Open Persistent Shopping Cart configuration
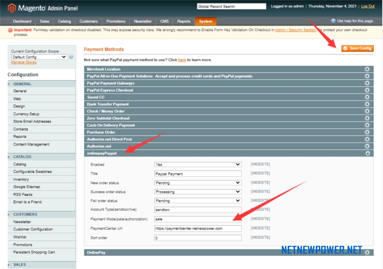The height and width of the screenshot is (269, 383). click(x=34, y=252)
